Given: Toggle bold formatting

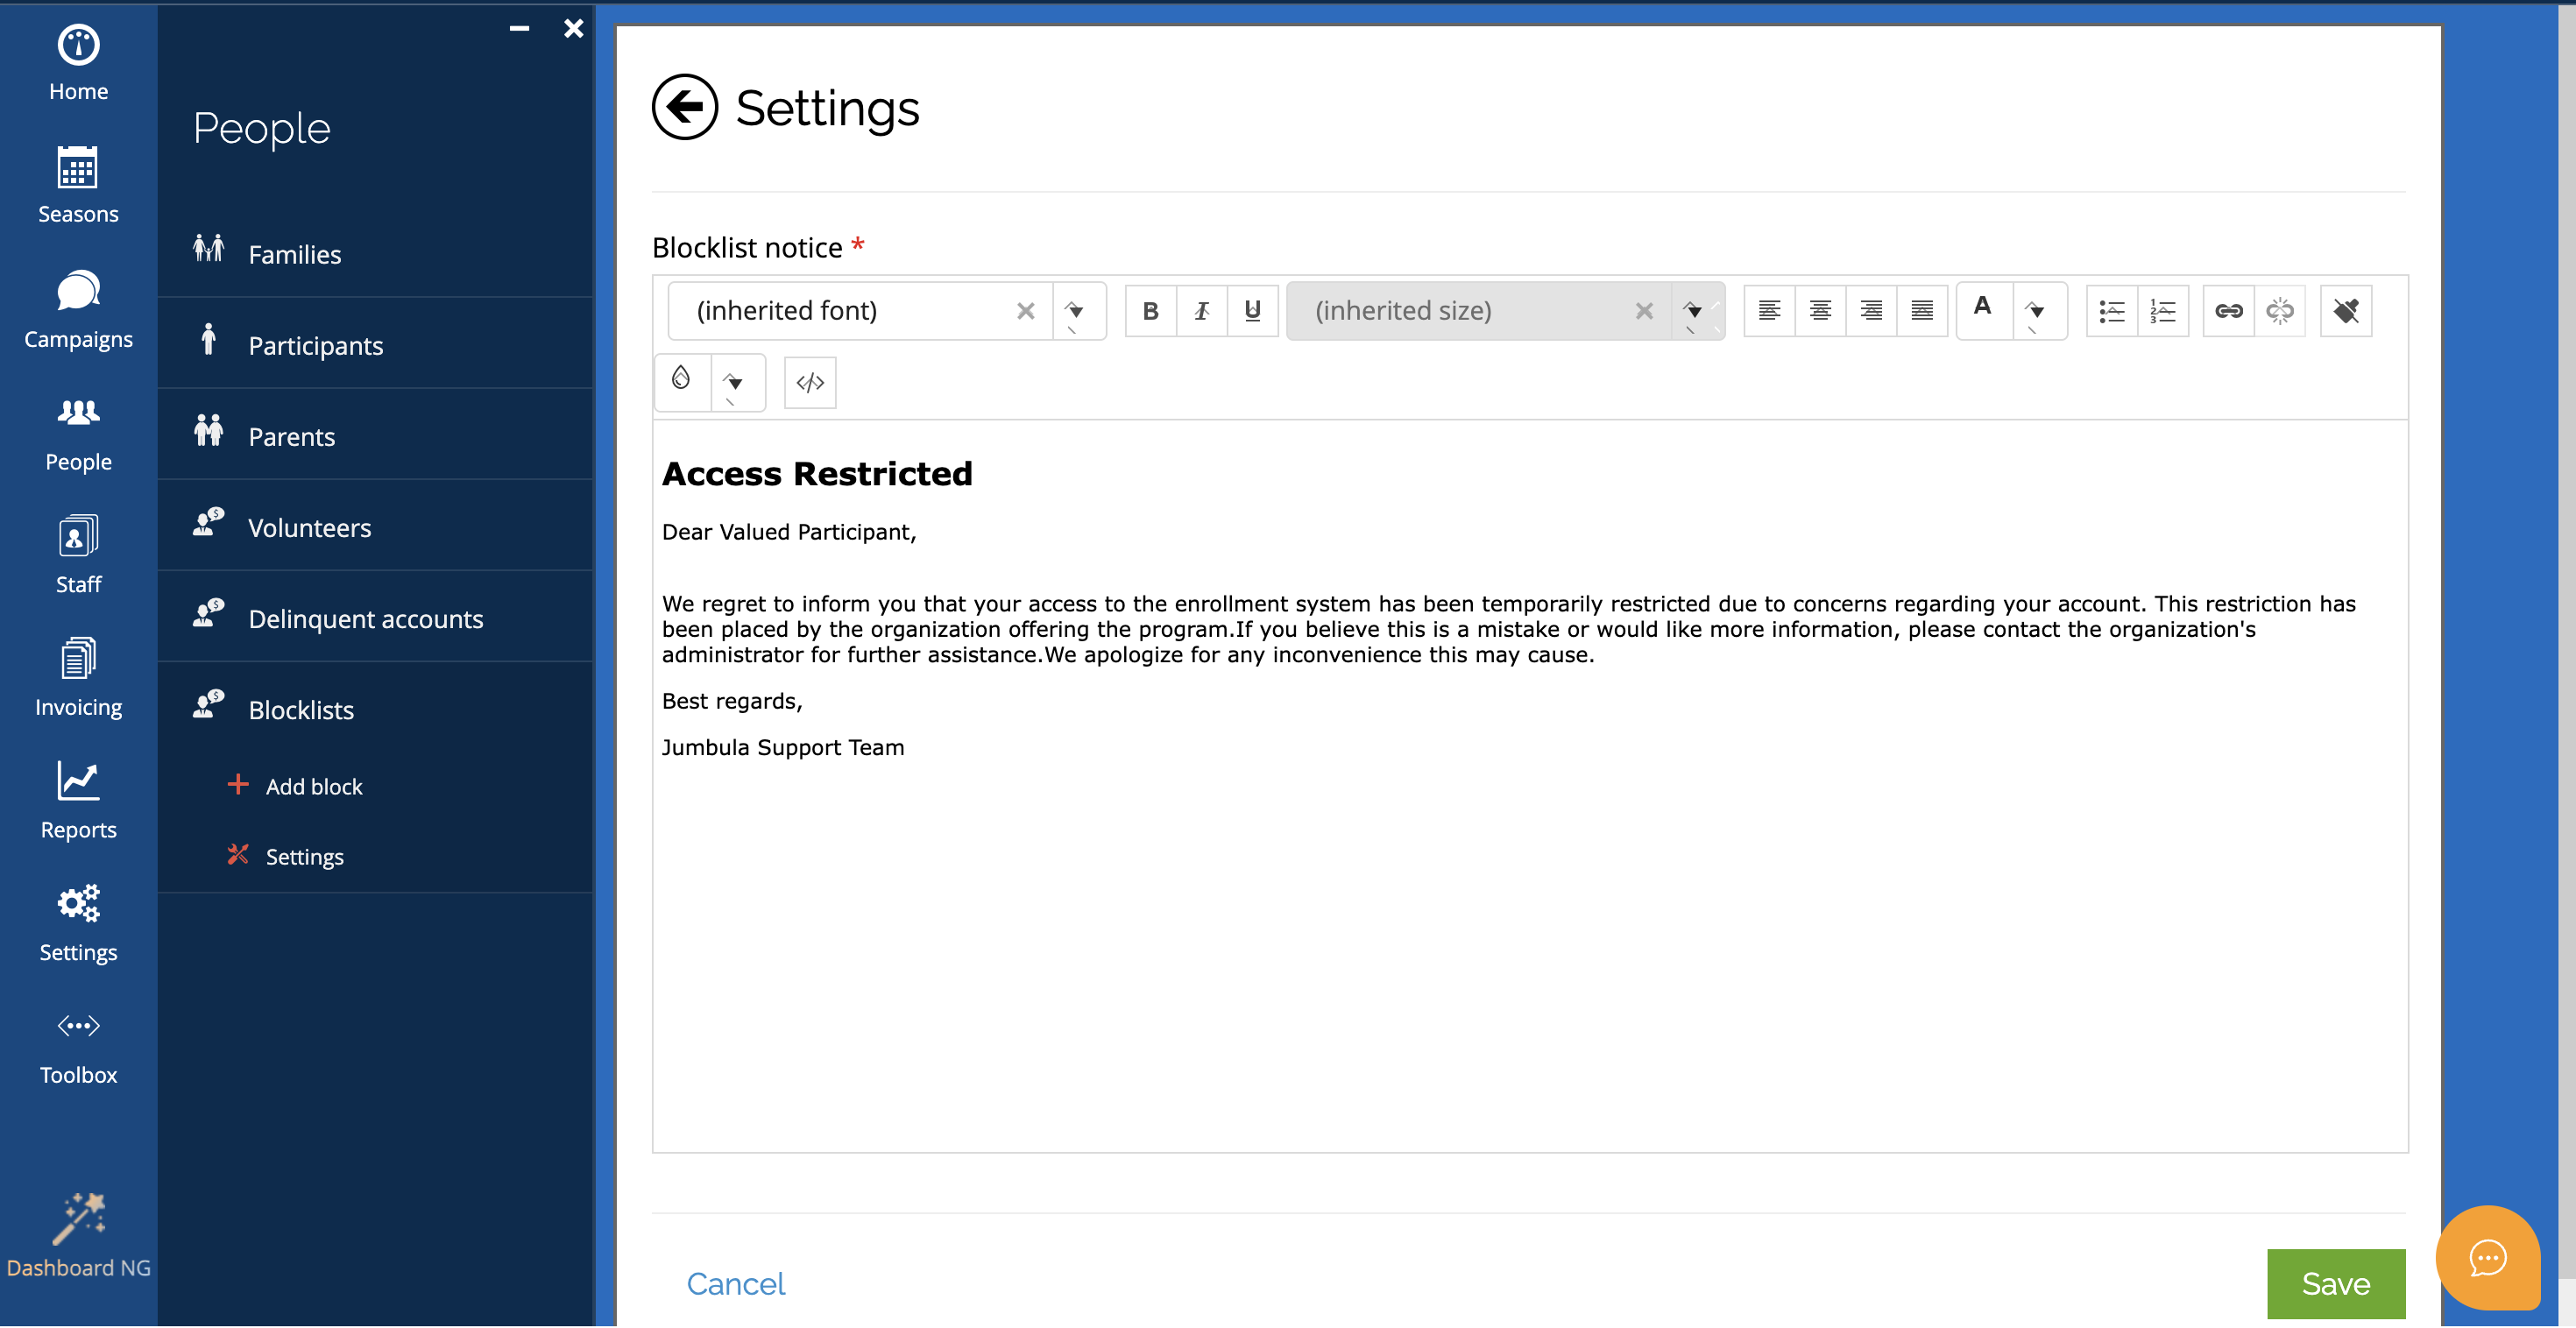Looking at the screenshot, I should [1150, 311].
